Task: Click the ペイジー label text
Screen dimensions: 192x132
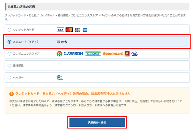Action: [18, 77]
